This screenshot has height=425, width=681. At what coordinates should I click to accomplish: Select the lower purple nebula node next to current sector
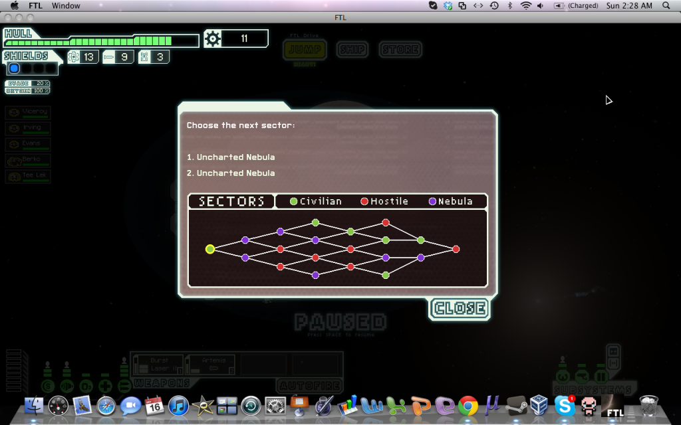tap(245, 258)
